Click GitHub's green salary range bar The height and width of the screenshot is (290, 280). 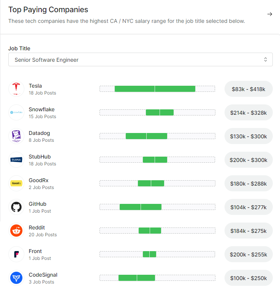(x=141, y=207)
